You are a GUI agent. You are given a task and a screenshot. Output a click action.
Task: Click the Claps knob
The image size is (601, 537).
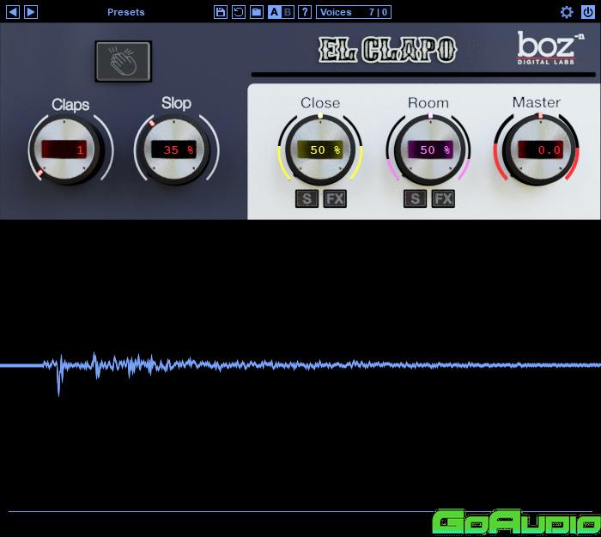pyautogui.click(x=65, y=150)
